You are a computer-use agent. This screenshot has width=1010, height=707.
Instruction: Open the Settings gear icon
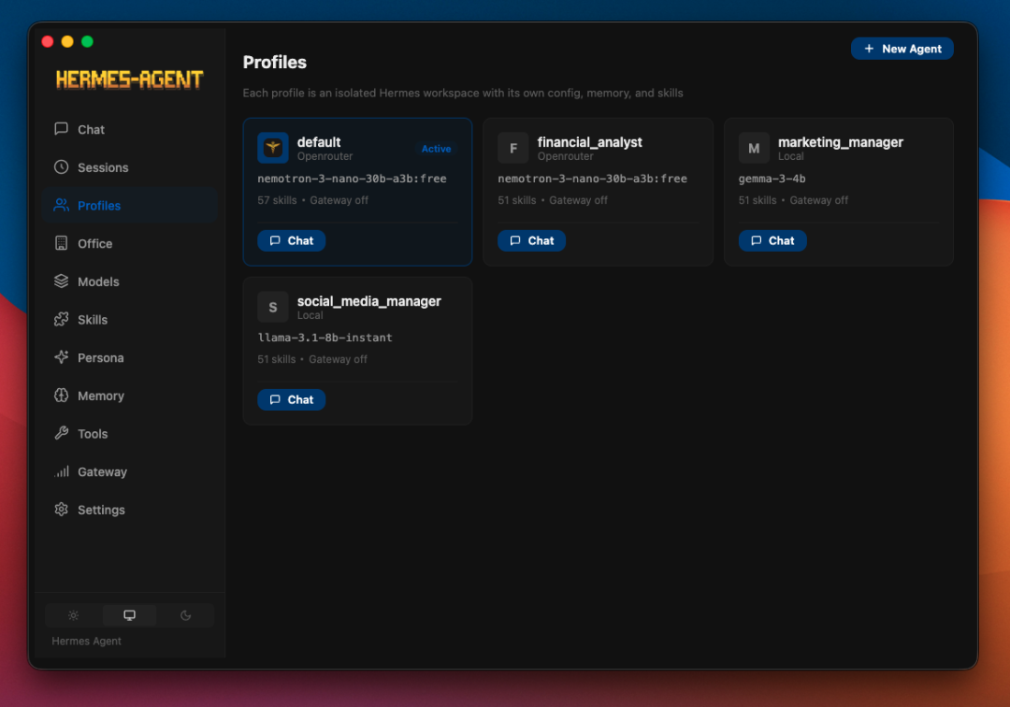(x=61, y=510)
